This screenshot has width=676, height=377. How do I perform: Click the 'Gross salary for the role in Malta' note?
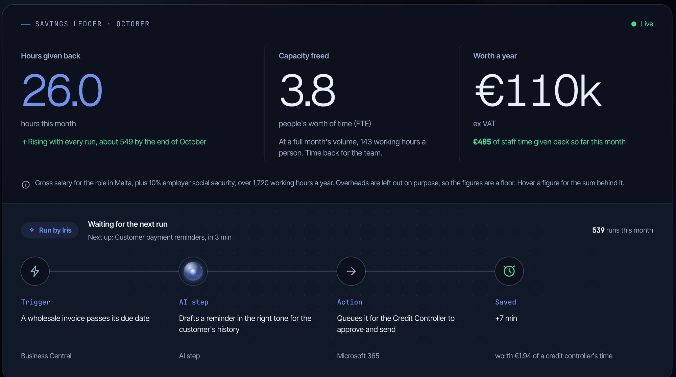tap(330, 183)
